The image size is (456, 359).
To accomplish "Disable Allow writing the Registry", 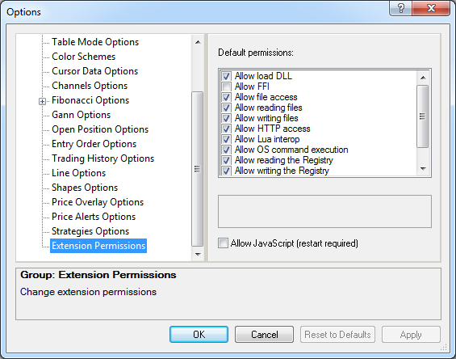I will [226, 171].
